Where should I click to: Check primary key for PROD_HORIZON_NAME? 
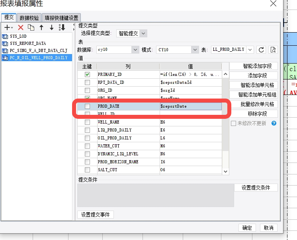pos(87,162)
